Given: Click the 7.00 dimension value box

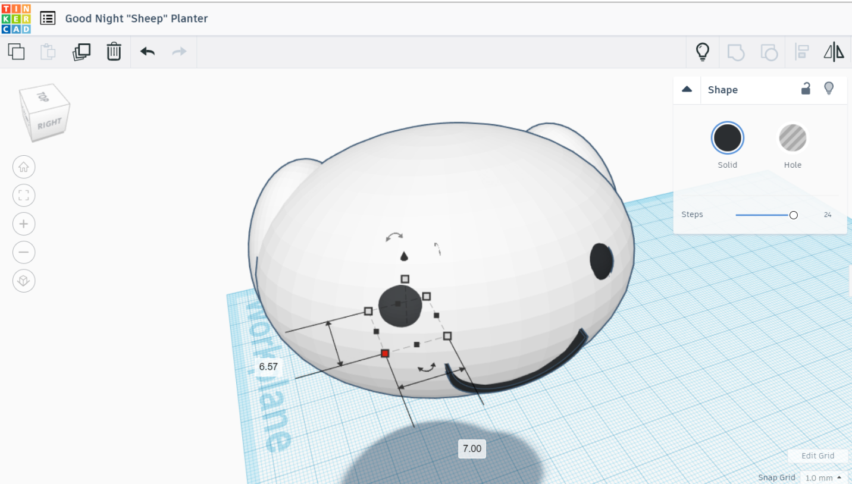Looking at the screenshot, I should [472, 448].
